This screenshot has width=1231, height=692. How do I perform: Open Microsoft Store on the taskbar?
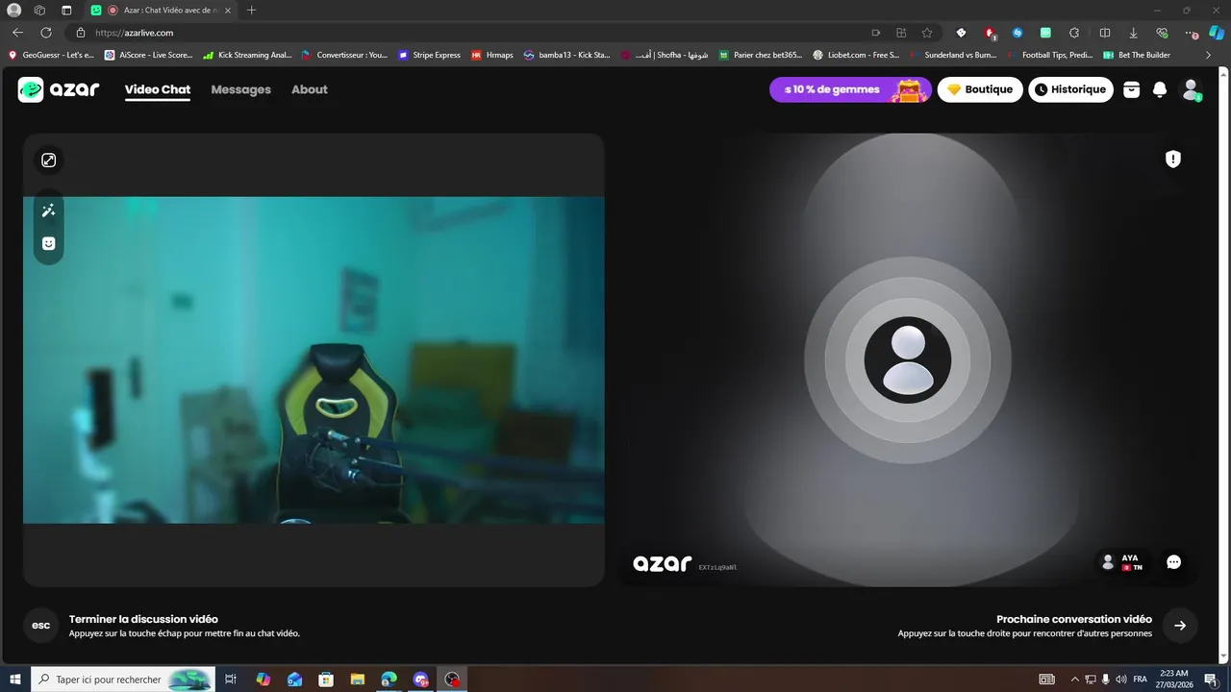(326, 680)
